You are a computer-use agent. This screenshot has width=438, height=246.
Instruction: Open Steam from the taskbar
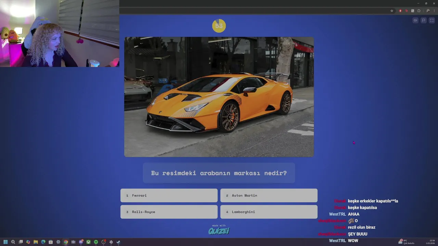tap(118, 242)
